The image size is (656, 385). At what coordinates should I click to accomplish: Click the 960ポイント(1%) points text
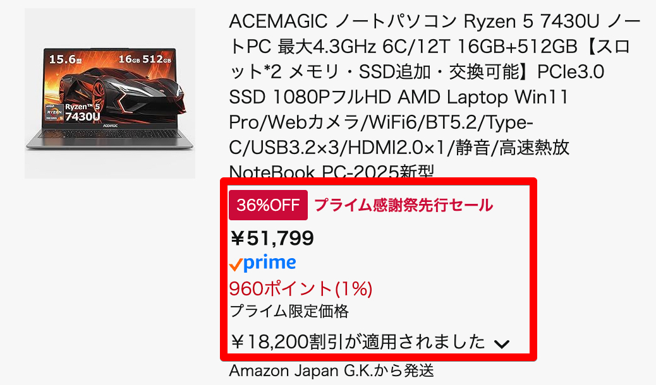tap(301, 289)
